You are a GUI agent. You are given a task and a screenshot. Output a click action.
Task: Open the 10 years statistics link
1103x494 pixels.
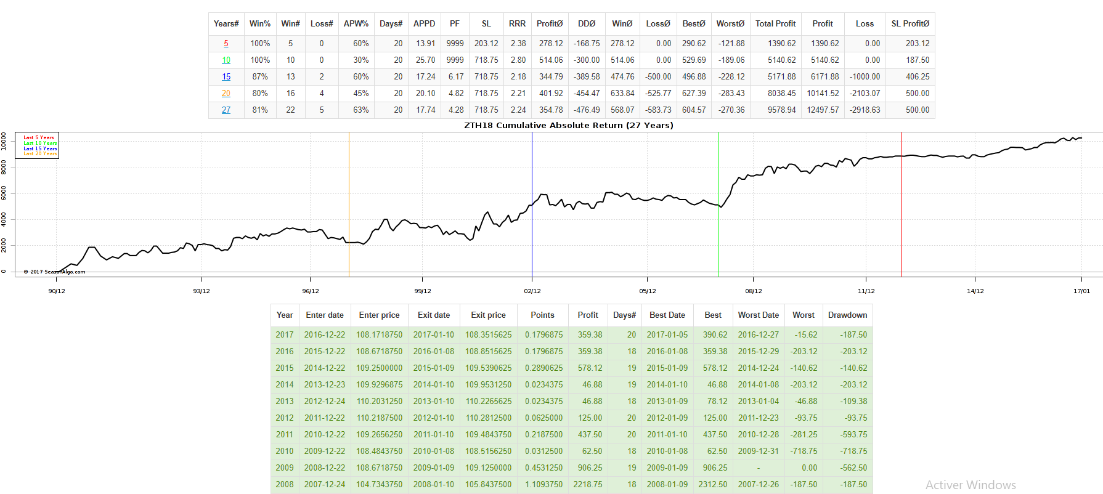pos(226,60)
